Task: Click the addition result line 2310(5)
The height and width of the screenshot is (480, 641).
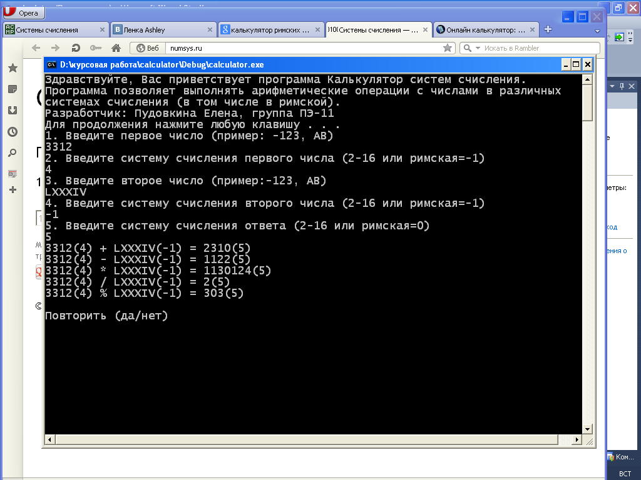Action: pos(148,248)
